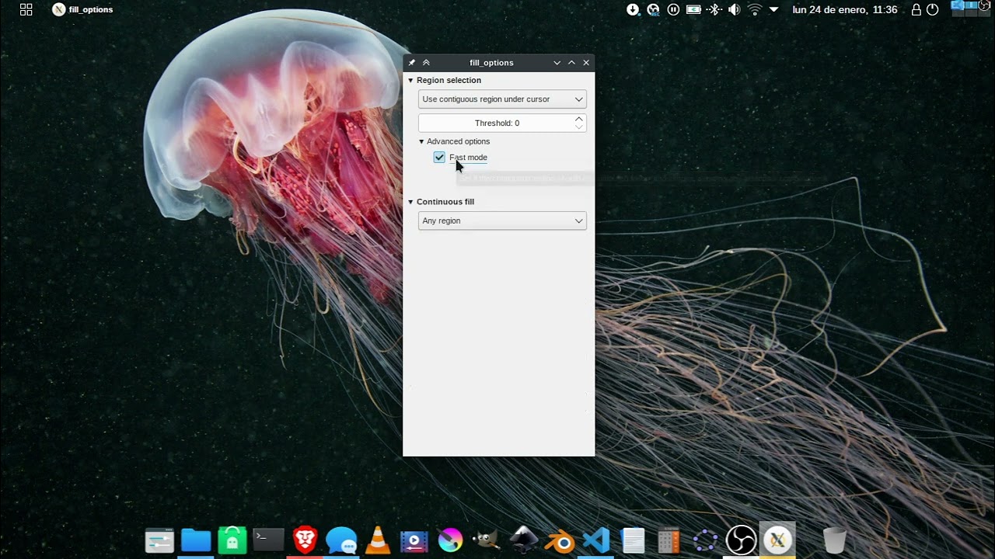Screen dimensions: 995x559
Task: Launch VLC media player from dock
Action: tap(378, 540)
